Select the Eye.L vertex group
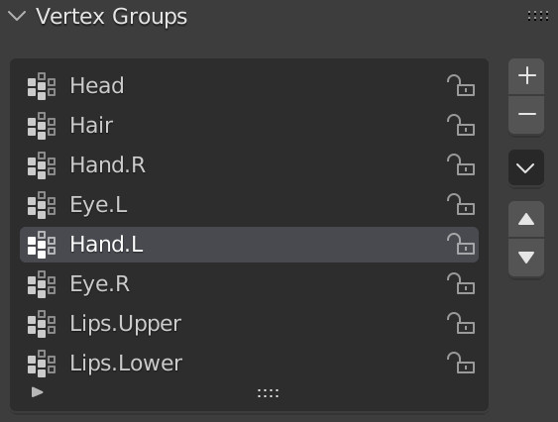558x422 pixels. pos(249,205)
